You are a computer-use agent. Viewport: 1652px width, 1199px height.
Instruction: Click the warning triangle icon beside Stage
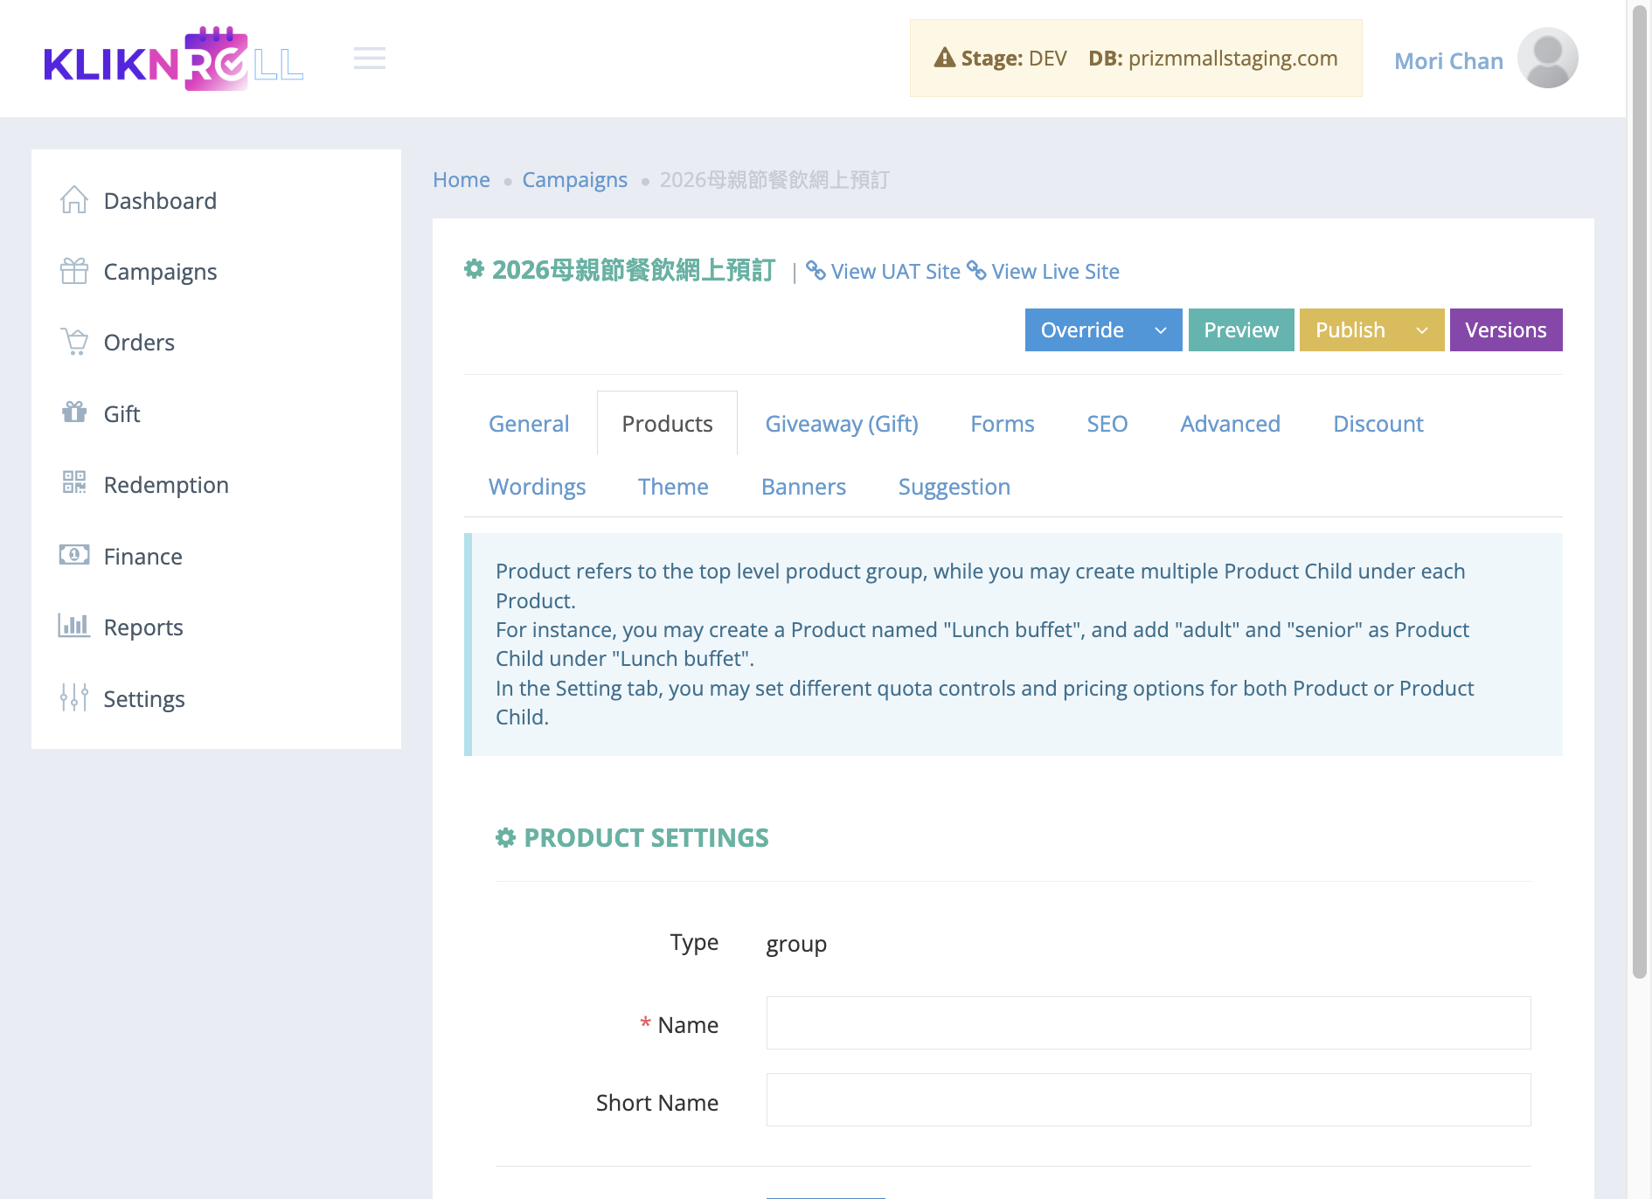[x=945, y=59]
